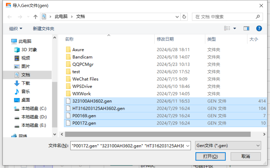Click the horizontal scrollbar in file list

coord(157,134)
